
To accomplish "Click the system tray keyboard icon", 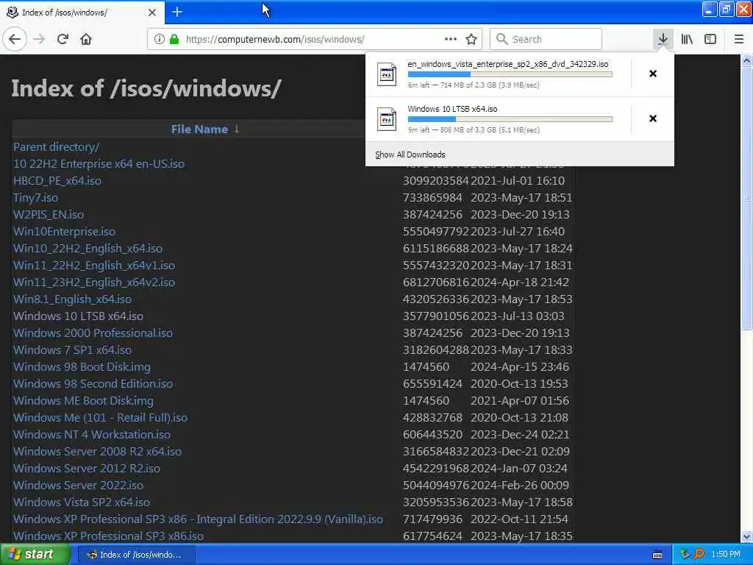I will tap(657, 555).
